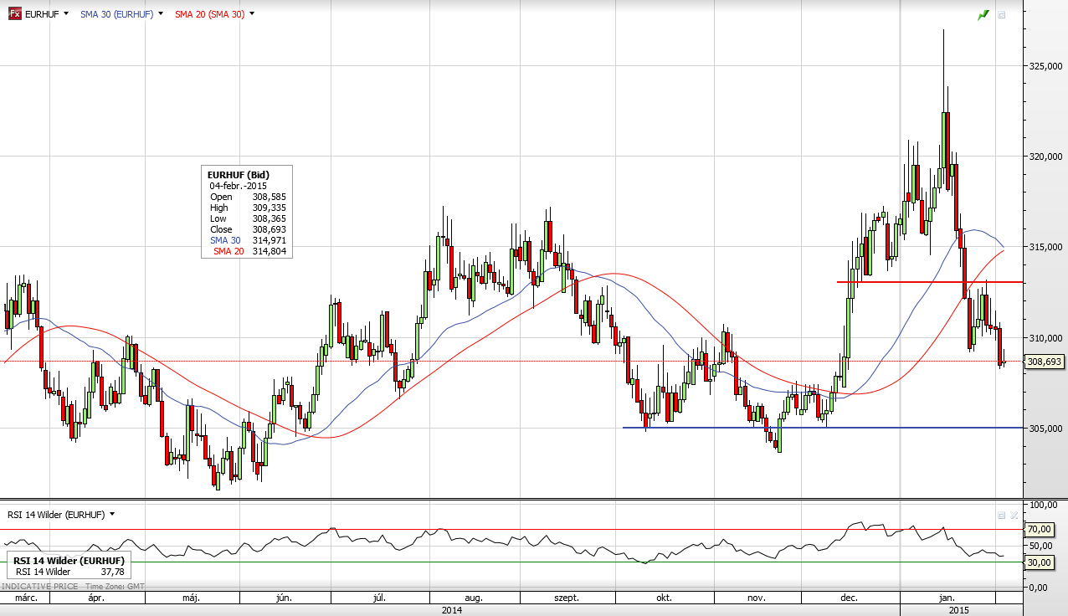The width and height of the screenshot is (1068, 616).
Task: Click the 2015 year label on time axis
Action: [x=960, y=610]
